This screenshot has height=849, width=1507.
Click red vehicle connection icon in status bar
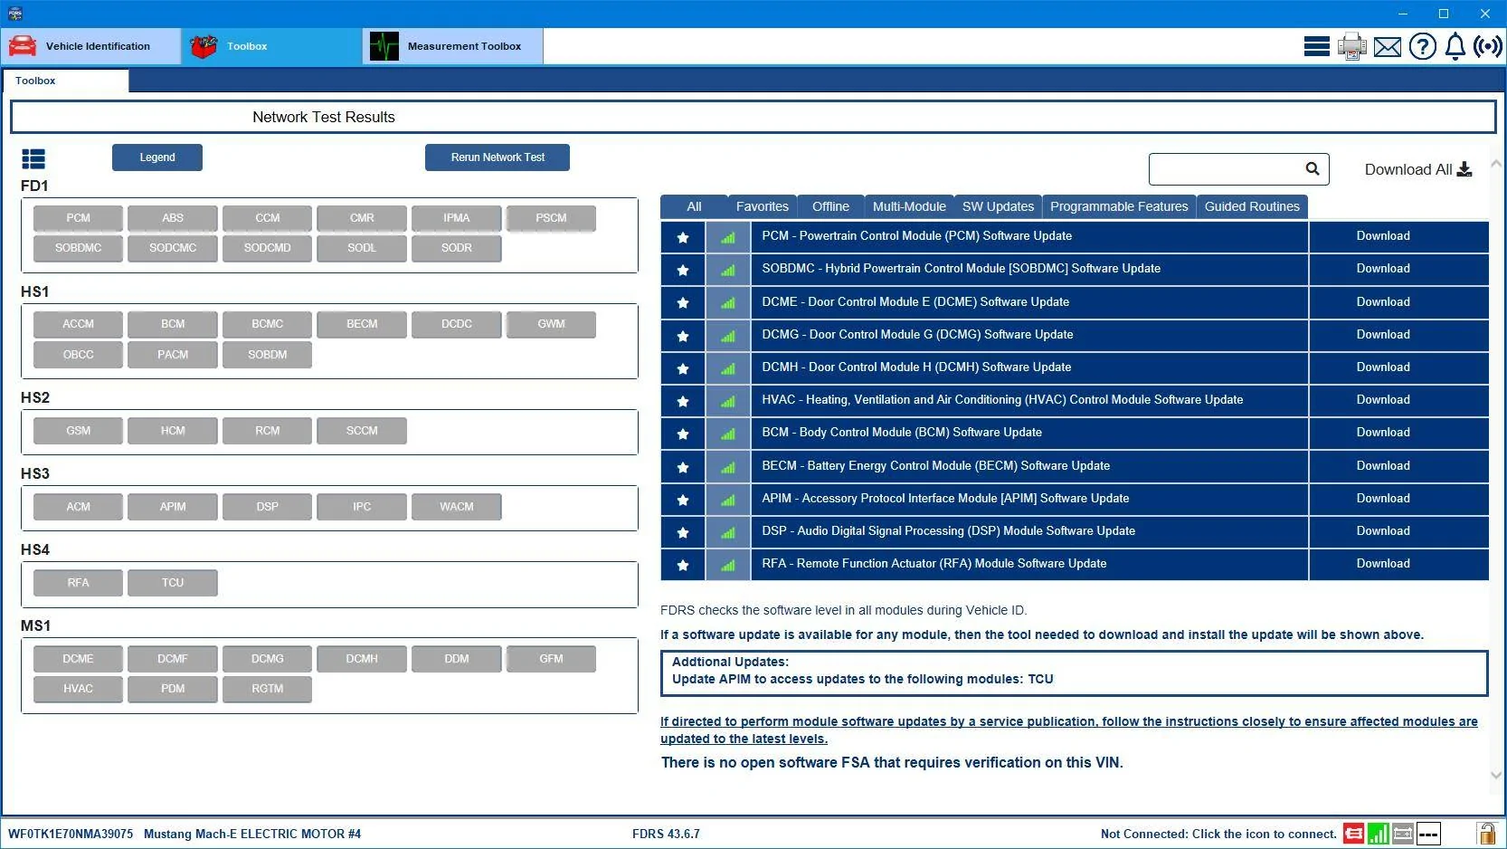coord(1353,834)
